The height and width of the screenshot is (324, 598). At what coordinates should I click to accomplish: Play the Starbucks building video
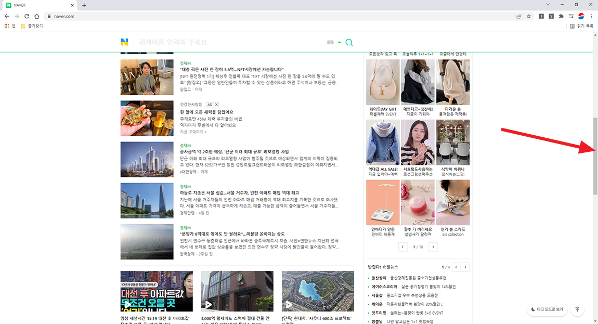click(237, 291)
